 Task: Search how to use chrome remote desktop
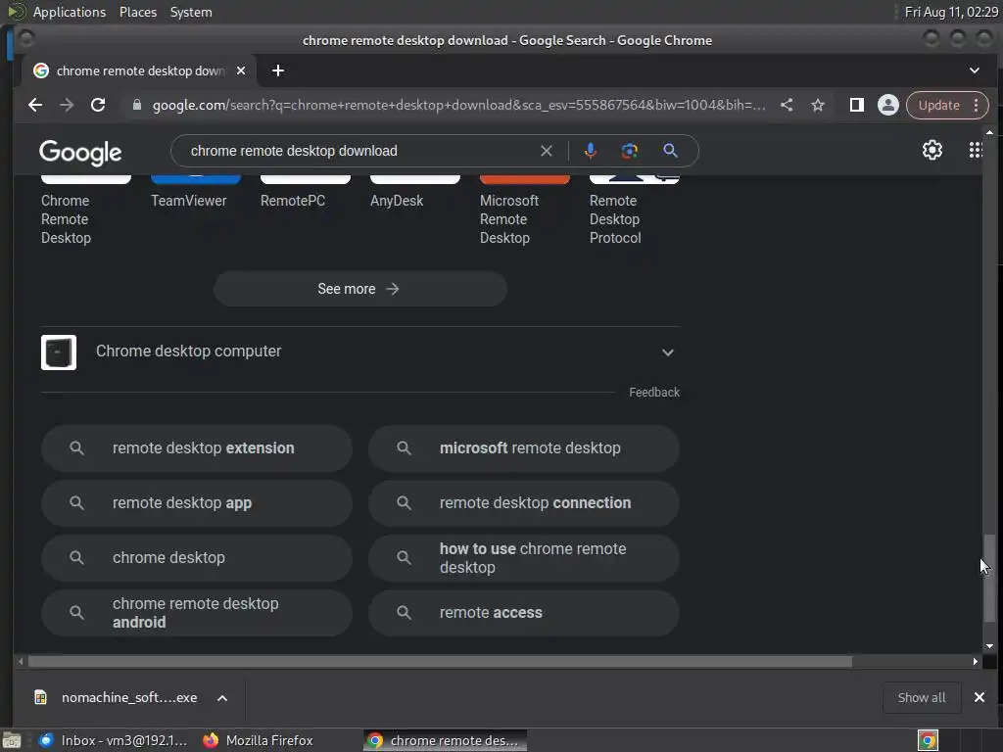[524, 557]
